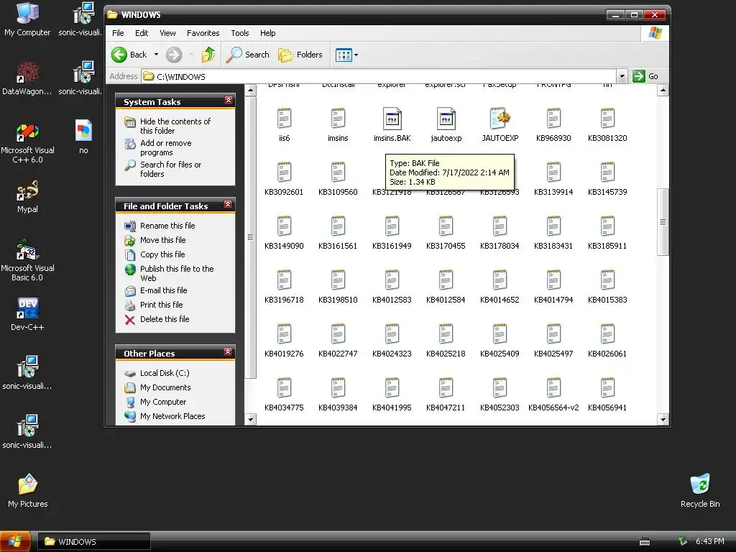The width and height of the screenshot is (736, 552).
Task: Click Publish this file to the Web
Action: point(177,273)
